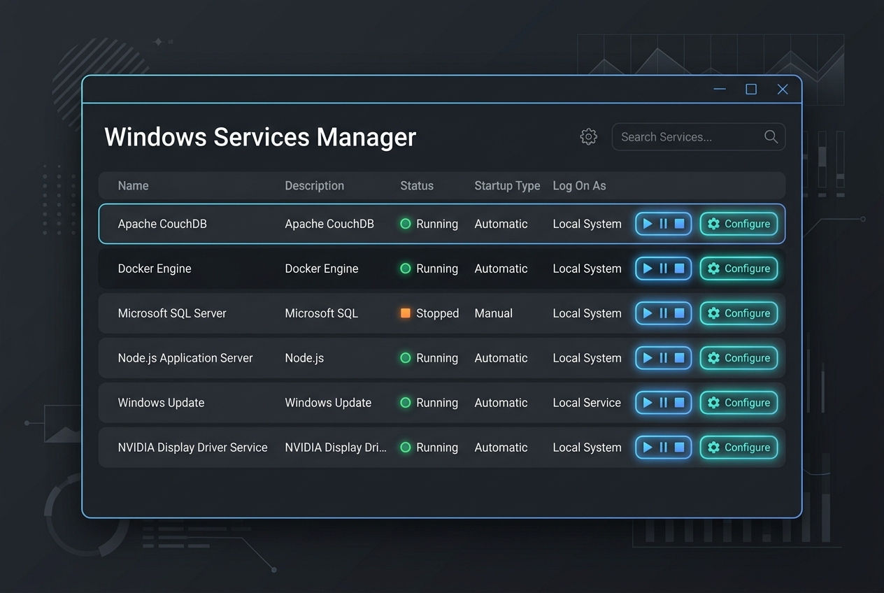
Task: Pause the Docker Engine service
Action: [x=663, y=269]
